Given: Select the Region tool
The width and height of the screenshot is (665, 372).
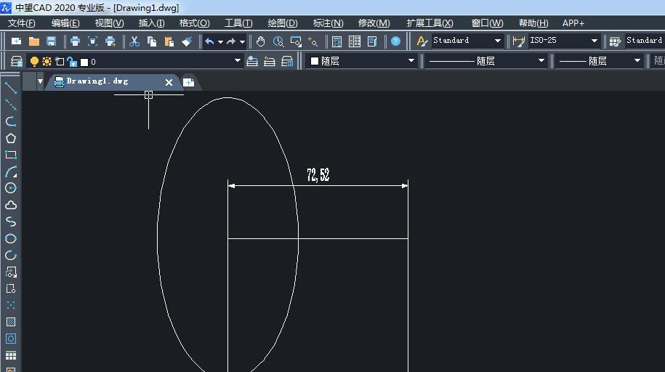Looking at the screenshot, I should [x=11, y=339].
